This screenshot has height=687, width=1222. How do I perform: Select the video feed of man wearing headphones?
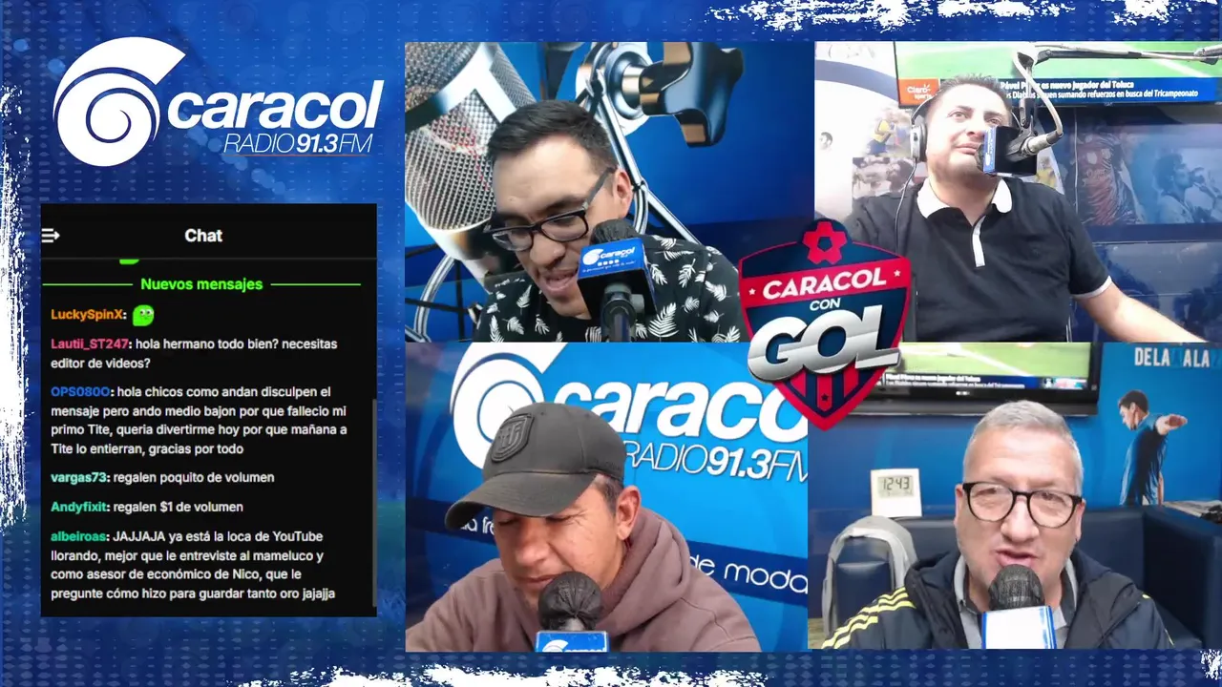1018,191
